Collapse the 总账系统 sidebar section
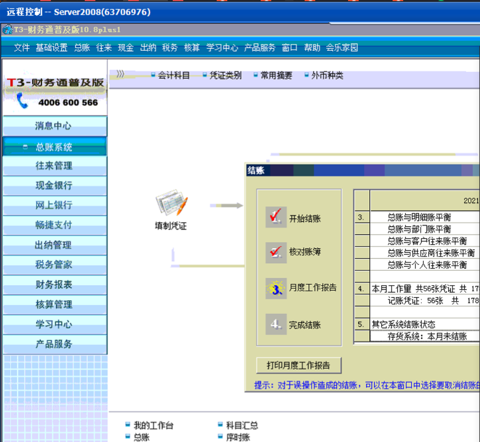Image resolution: width=480 pixels, height=442 pixels. click(x=25, y=147)
